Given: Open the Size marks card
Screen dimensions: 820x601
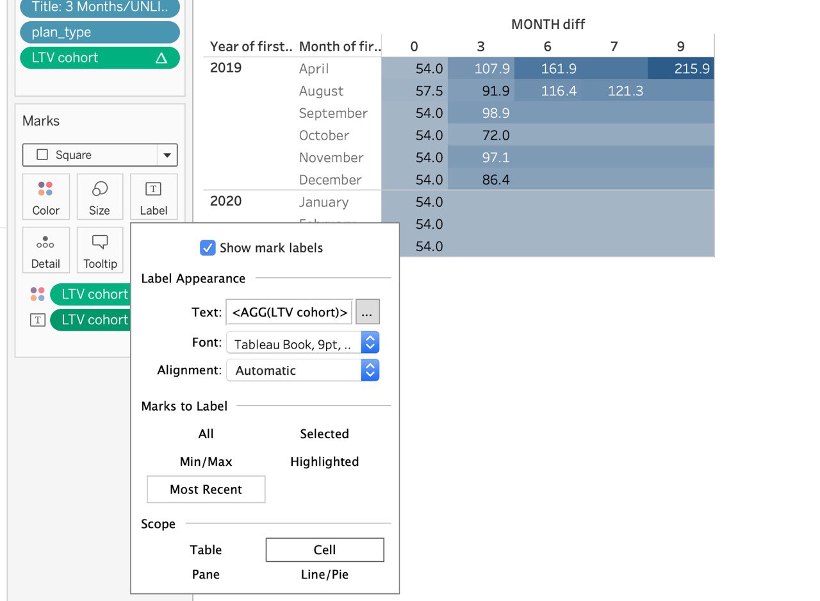Looking at the screenshot, I should pos(99,197).
